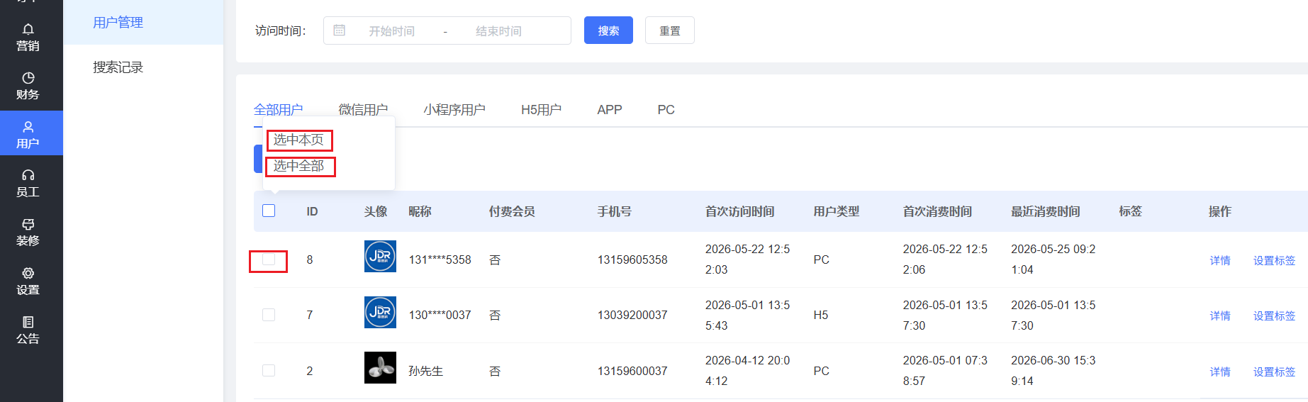The image size is (1308, 402).
Task: Switch to the H5用户 tab
Action: point(541,110)
